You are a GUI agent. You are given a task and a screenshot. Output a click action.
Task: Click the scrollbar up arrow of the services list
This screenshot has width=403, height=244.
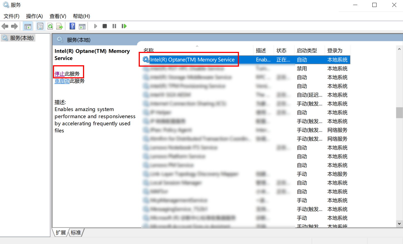tap(399, 49)
